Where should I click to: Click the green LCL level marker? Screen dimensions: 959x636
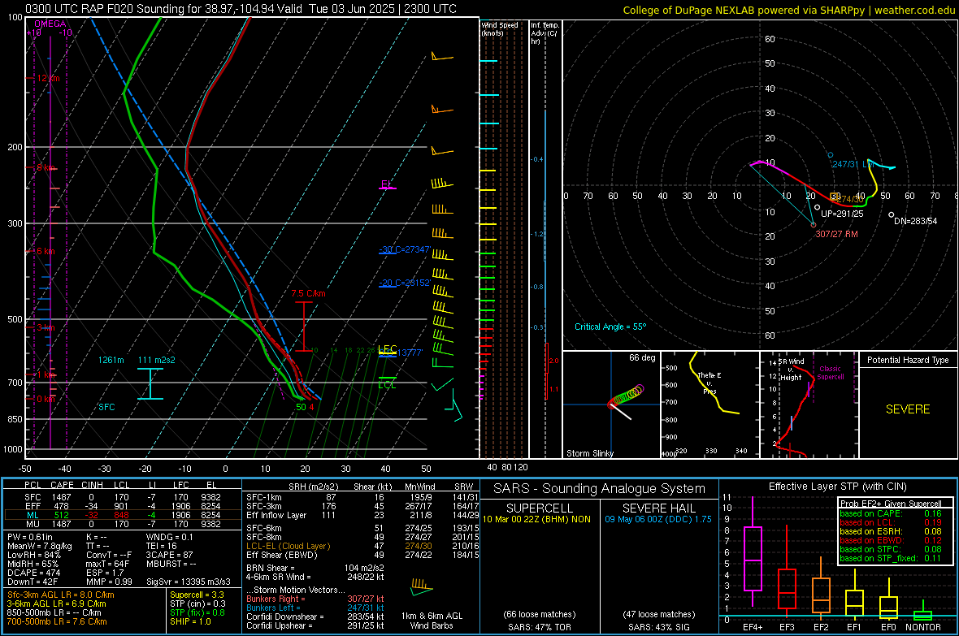pos(387,385)
